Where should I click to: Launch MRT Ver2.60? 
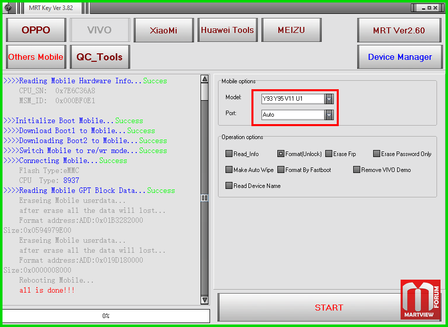tap(400, 30)
